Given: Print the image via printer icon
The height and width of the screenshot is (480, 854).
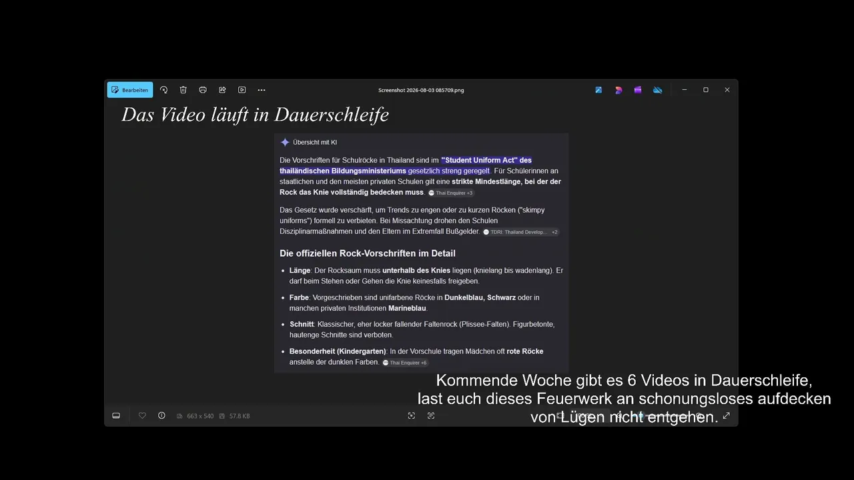Looking at the screenshot, I should click(x=203, y=90).
